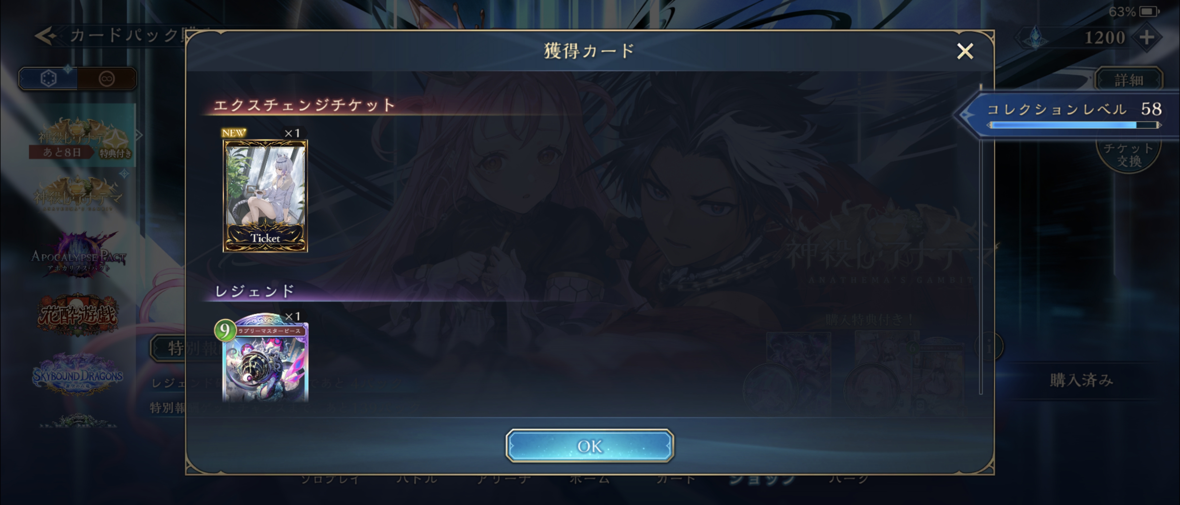The width and height of the screenshot is (1180, 505).
Task: Select the 花酔遊戯 card pack
Action: tap(77, 315)
